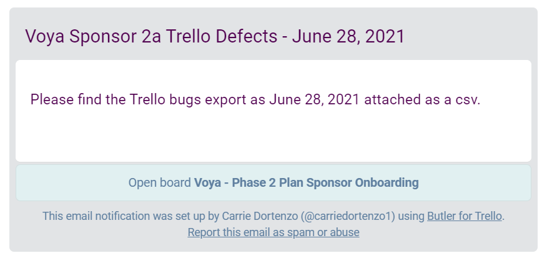This screenshot has height=258, width=557.
Task: Click the bold Voya - Phase 2 Plan Sponsor Onboarding name
Action: (306, 182)
